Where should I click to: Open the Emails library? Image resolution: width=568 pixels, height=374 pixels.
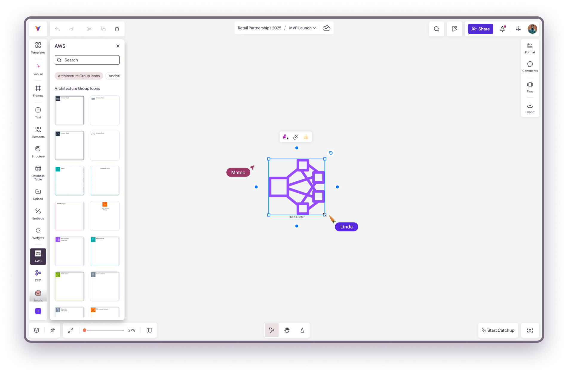[38, 296]
